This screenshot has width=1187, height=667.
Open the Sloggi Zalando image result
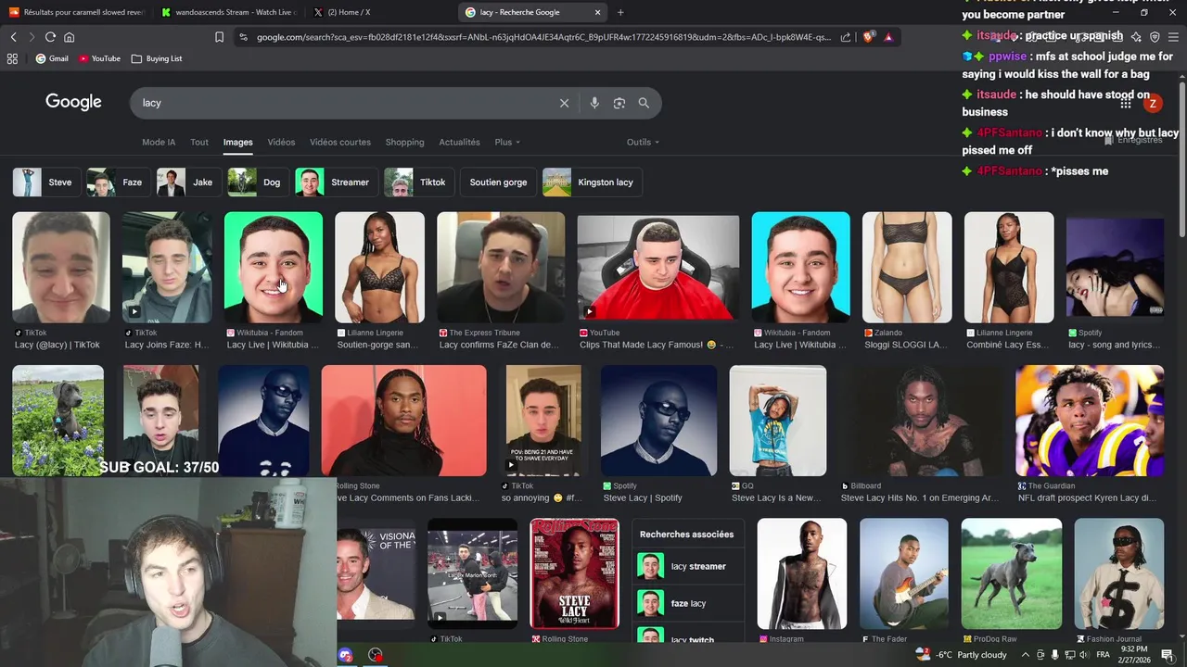click(x=907, y=268)
